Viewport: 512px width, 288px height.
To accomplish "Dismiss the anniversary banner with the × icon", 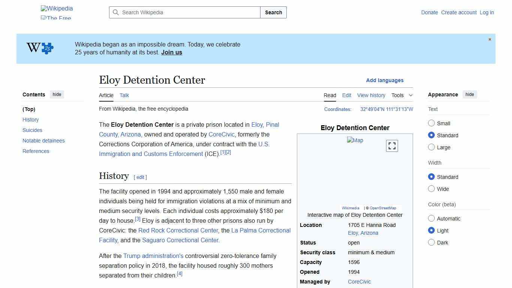I will coord(490,39).
